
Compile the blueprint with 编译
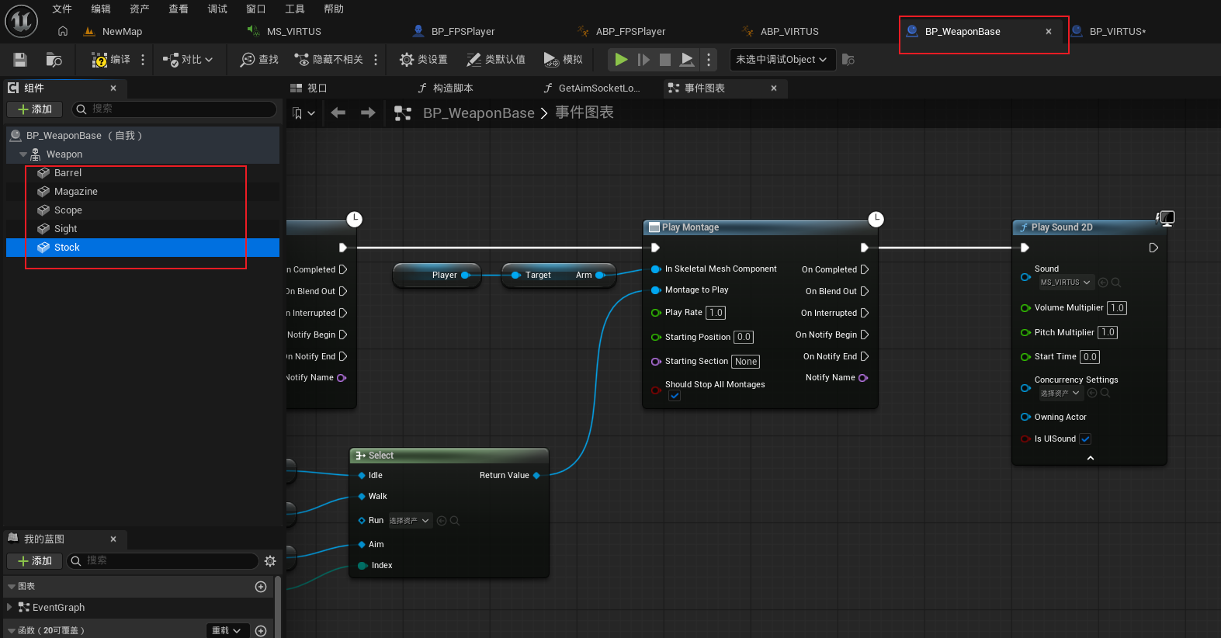point(110,60)
